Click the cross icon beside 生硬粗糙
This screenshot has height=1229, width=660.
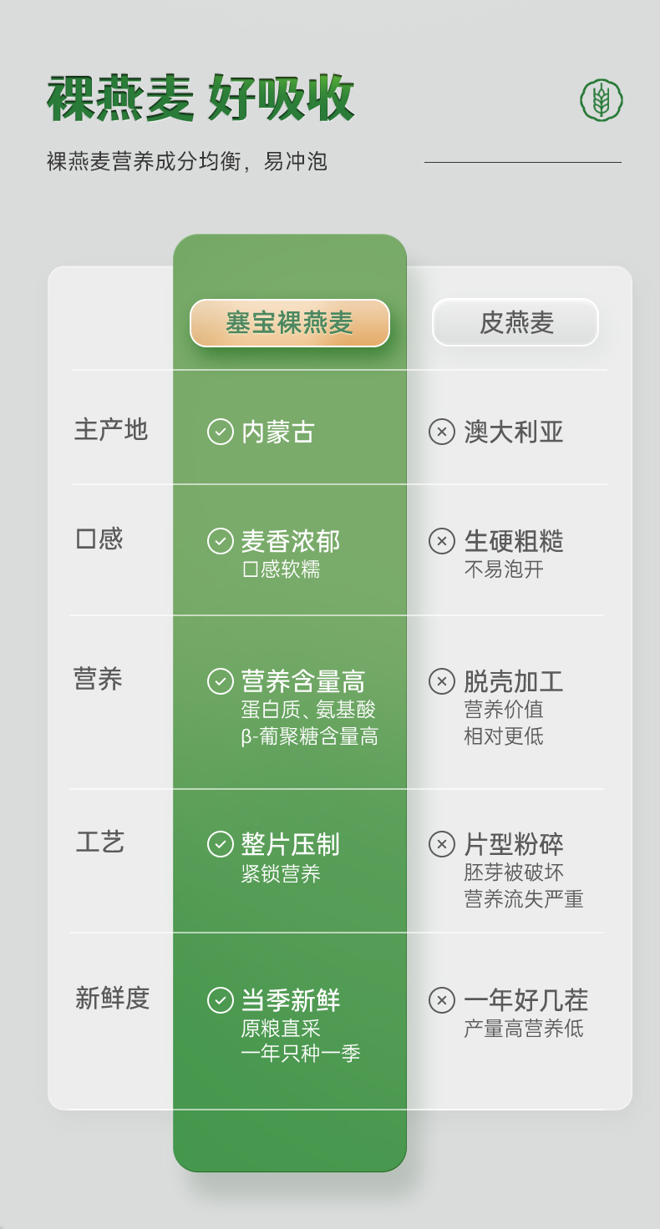click(441, 541)
